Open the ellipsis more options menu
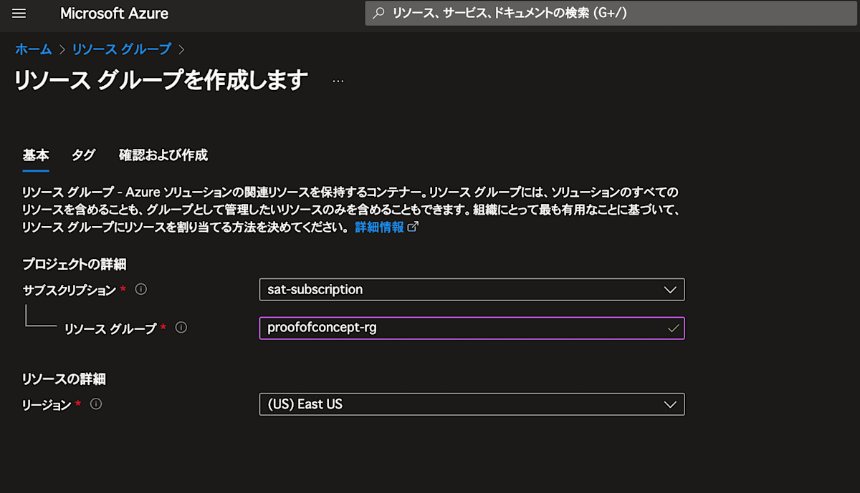This screenshot has height=493, width=860. tap(338, 81)
